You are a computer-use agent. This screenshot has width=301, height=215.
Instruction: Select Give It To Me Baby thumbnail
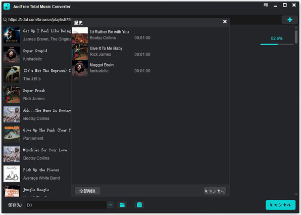[80, 52]
